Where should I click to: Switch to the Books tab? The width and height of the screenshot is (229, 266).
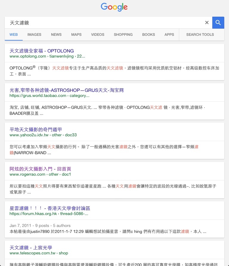tap(148, 35)
